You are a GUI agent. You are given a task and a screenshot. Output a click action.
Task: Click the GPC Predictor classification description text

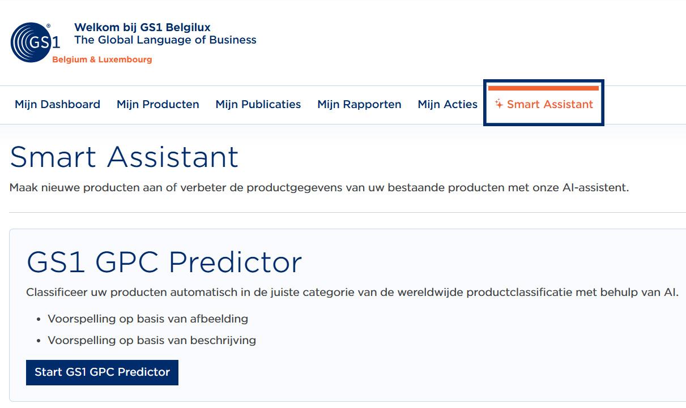tap(351, 293)
